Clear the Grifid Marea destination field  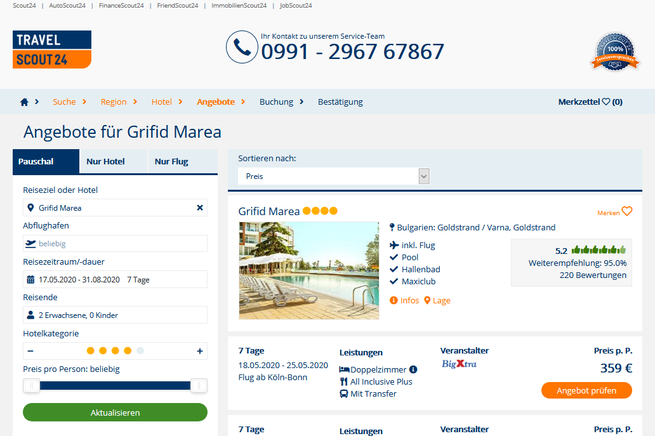(x=200, y=208)
